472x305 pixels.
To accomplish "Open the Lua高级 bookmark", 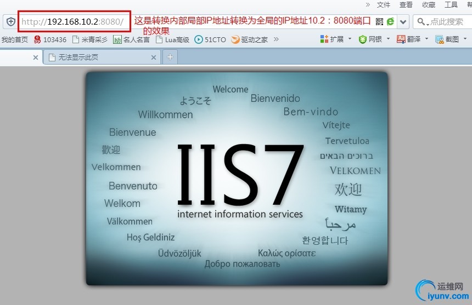I will coord(172,39).
